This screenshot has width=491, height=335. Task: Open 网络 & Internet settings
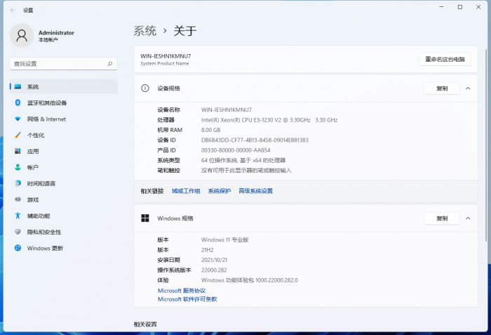[46, 119]
